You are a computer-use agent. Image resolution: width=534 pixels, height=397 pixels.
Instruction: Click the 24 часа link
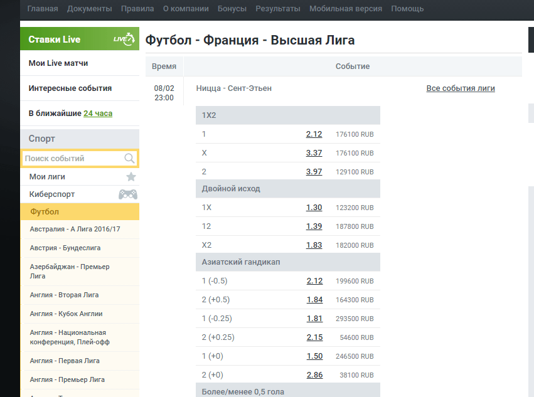pos(98,114)
